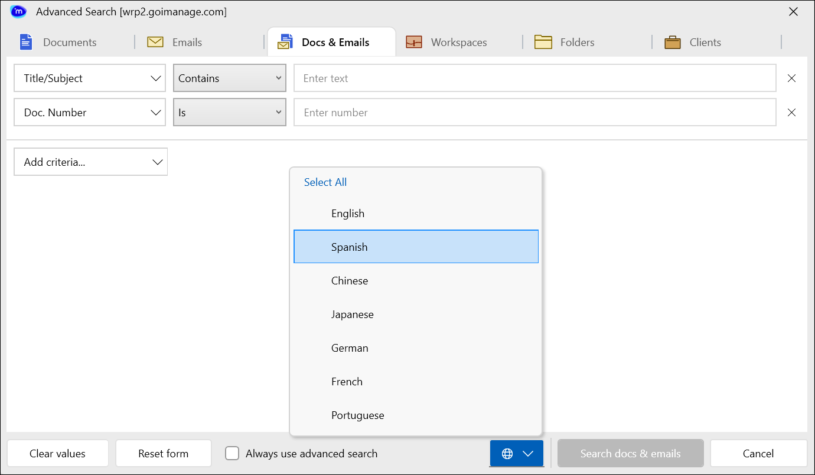Click the Documents tab icon
Image resolution: width=815 pixels, height=475 pixels.
pyautogui.click(x=26, y=42)
